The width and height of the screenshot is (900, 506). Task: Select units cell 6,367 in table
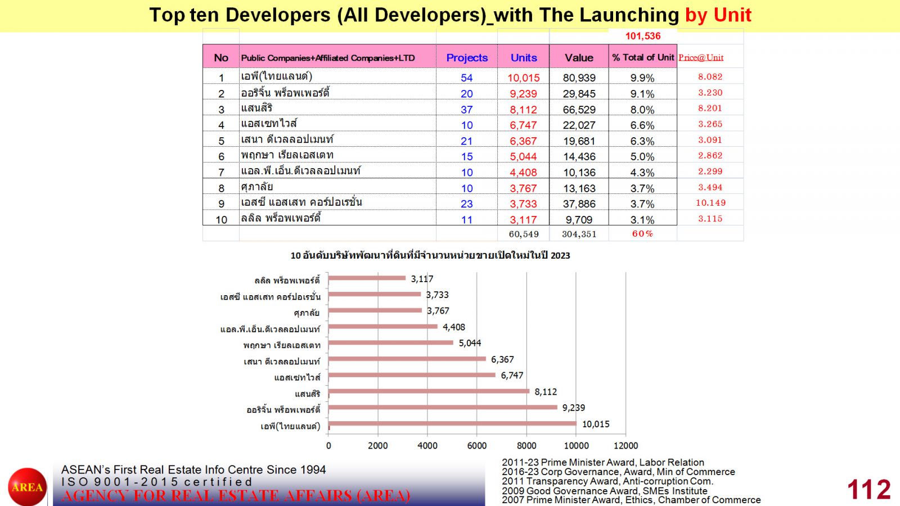coord(524,141)
